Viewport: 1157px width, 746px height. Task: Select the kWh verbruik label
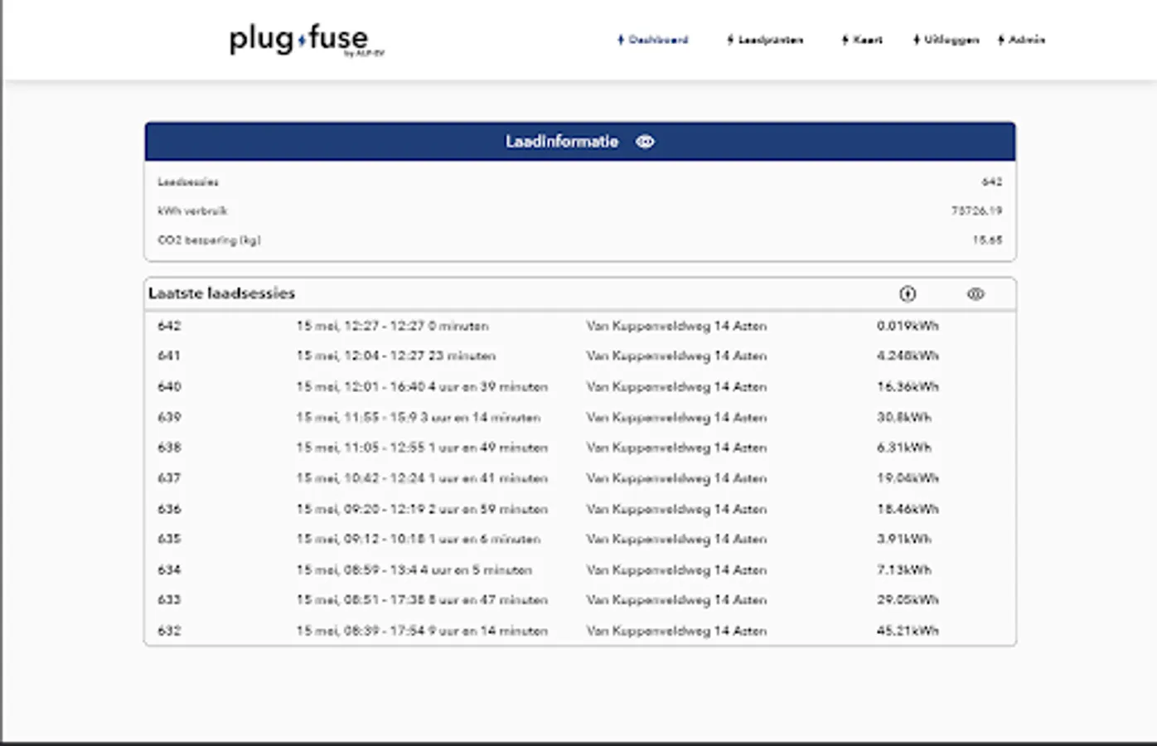(x=192, y=211)
